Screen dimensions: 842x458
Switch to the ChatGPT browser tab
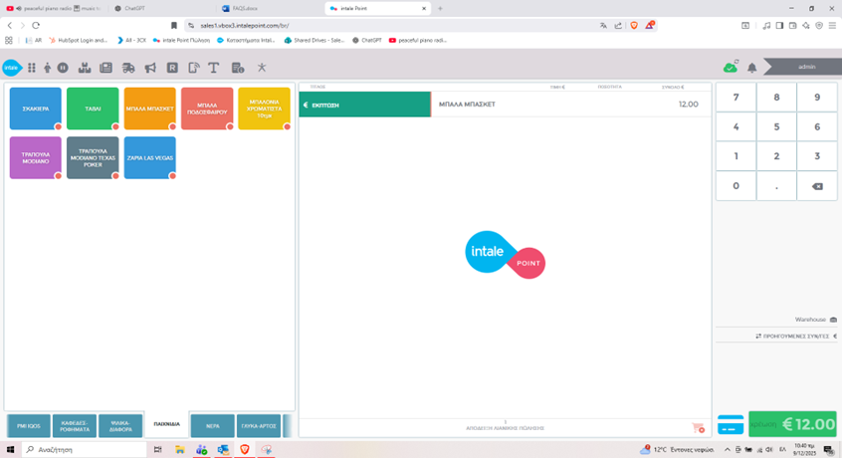161,8
